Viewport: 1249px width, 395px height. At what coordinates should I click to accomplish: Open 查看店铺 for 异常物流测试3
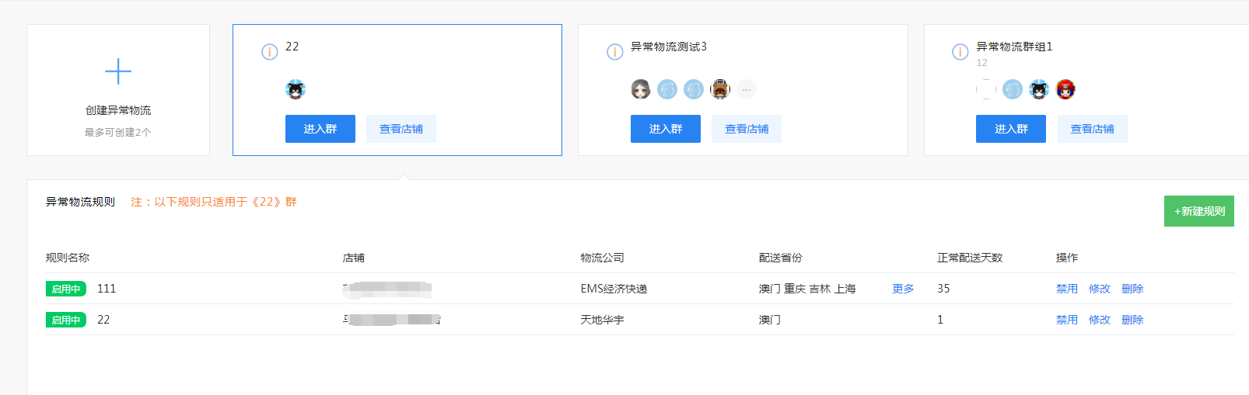click(747, 129)
